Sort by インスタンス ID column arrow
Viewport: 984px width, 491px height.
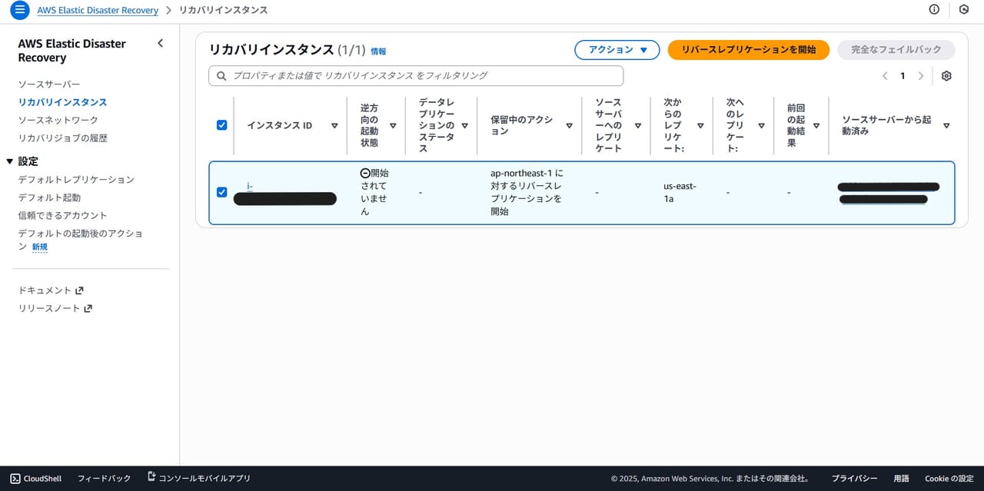(x=334, y=126)
